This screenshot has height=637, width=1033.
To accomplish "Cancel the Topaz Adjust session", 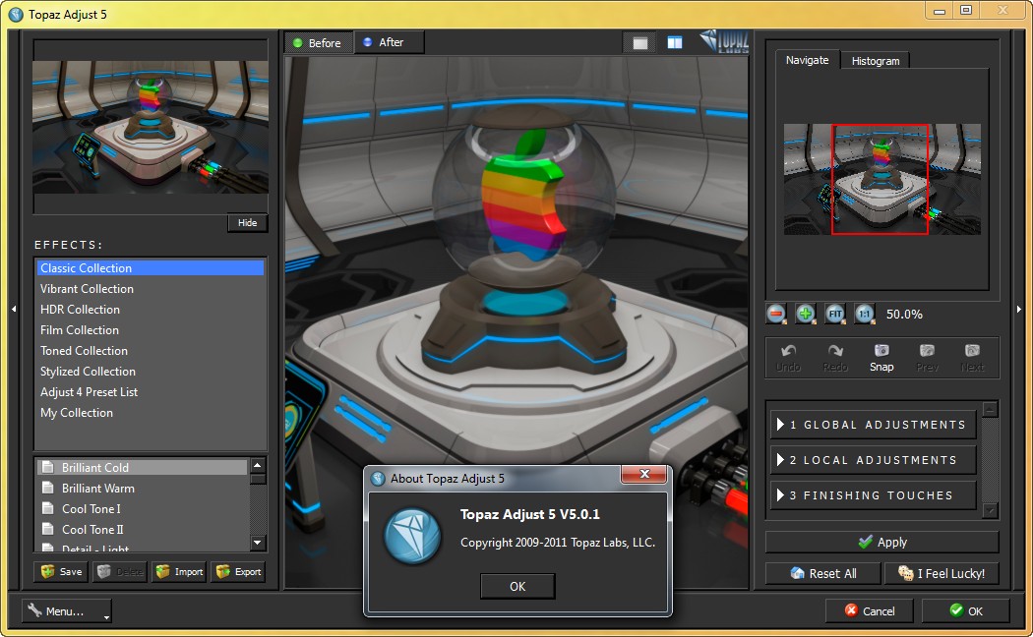I will [870, 611].
